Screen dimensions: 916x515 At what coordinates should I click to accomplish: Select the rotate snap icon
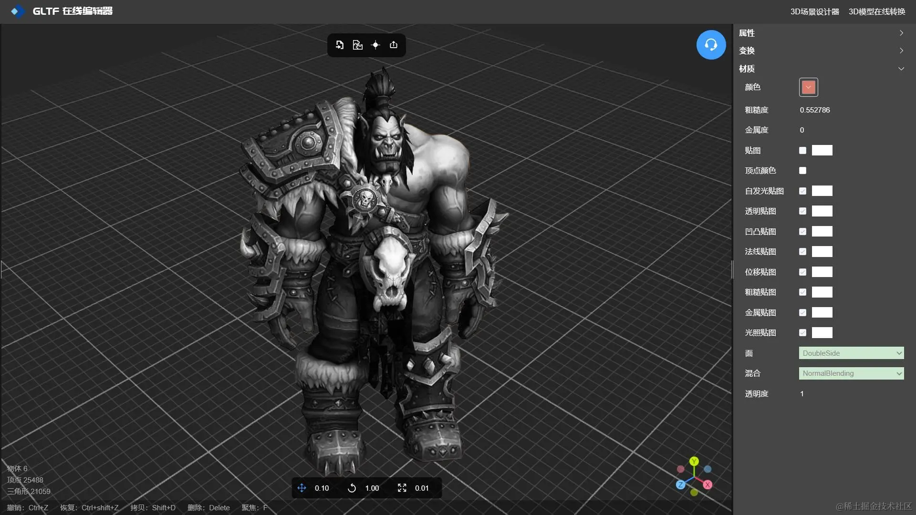pos(352,488)
